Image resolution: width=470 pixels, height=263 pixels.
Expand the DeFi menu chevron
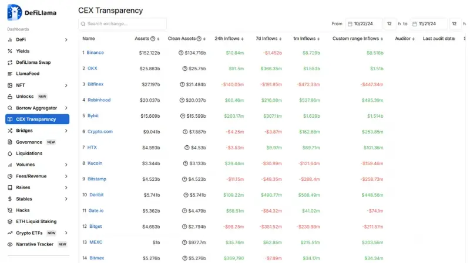tap(66, 40)
